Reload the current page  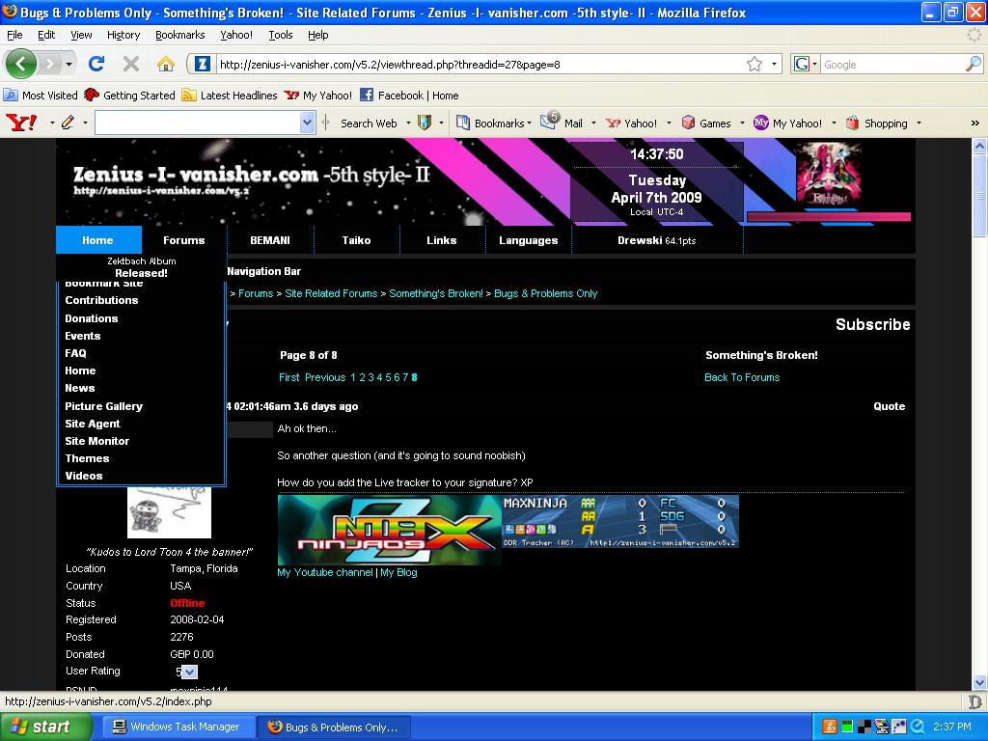(x=96, y=64)
